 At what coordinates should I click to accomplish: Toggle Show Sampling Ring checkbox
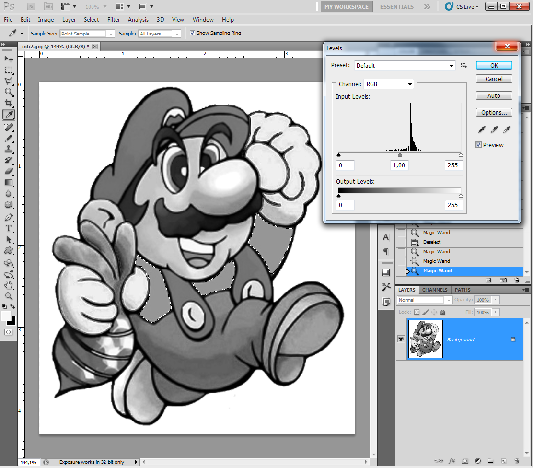click(x=193, y=33)
